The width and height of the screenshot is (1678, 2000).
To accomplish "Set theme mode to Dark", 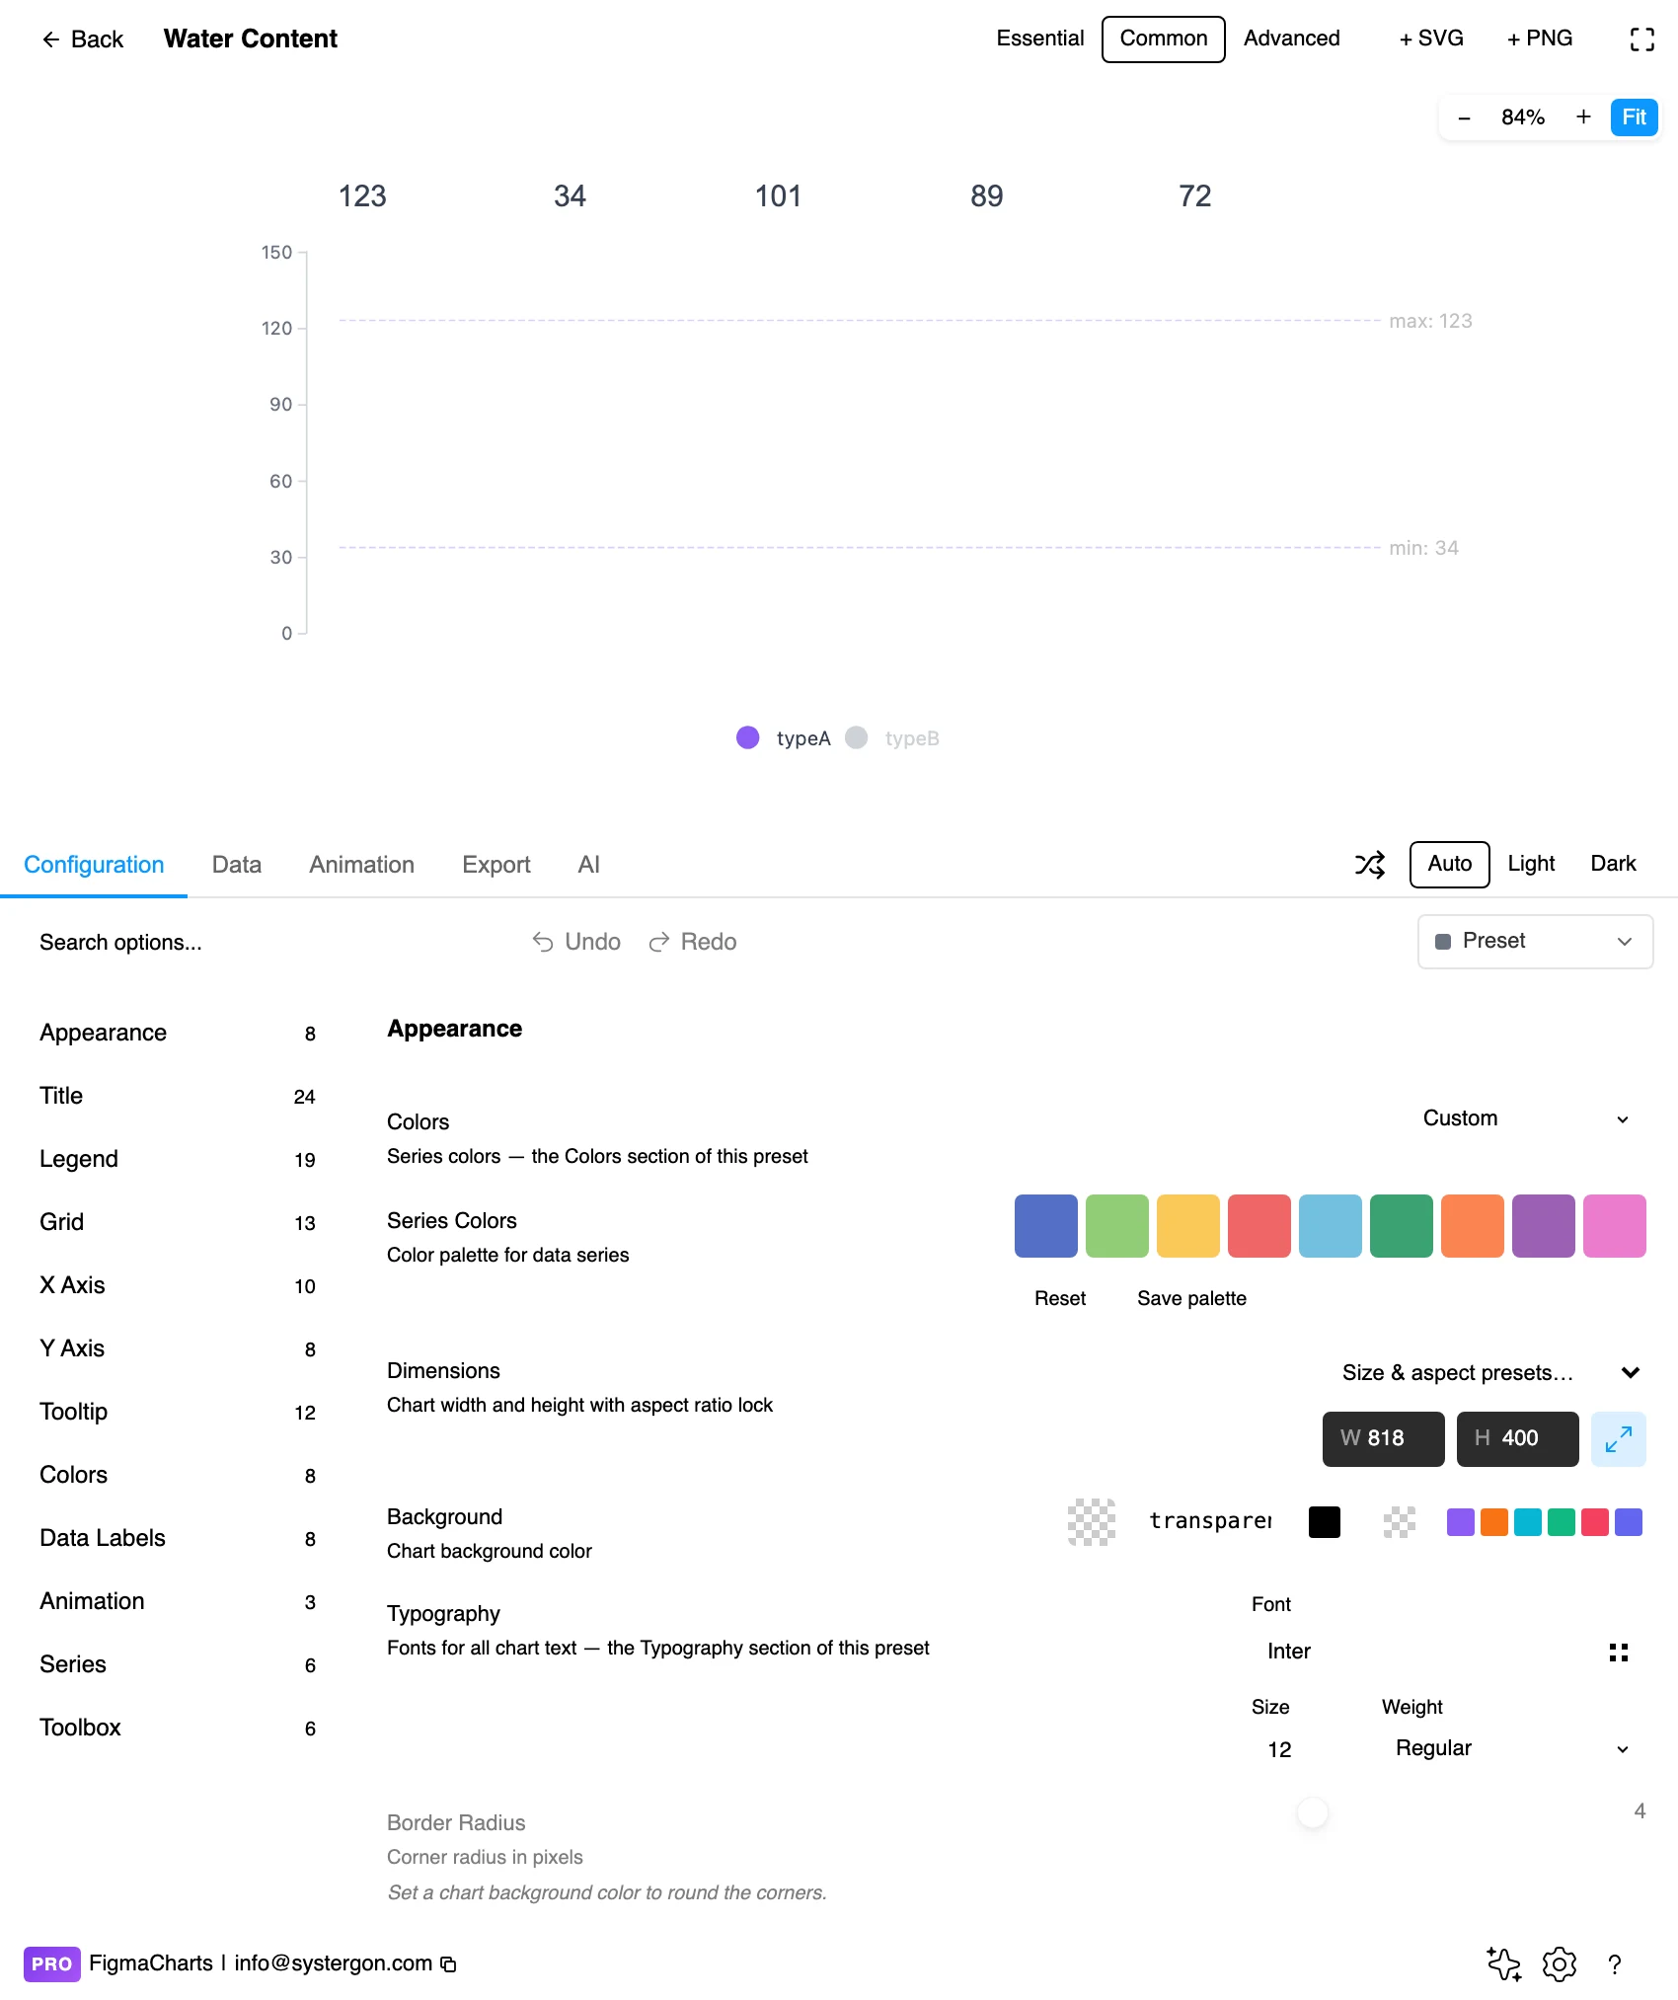I will [1613, 865].
